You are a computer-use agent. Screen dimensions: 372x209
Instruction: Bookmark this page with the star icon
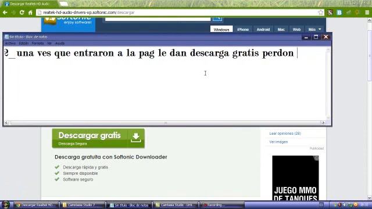click(x=320, y=12)
